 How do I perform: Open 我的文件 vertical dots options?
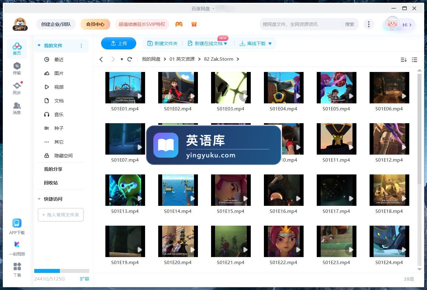click(x=81, y=46)
